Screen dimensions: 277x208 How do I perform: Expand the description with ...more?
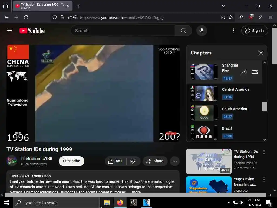click(x=136, y=192)
